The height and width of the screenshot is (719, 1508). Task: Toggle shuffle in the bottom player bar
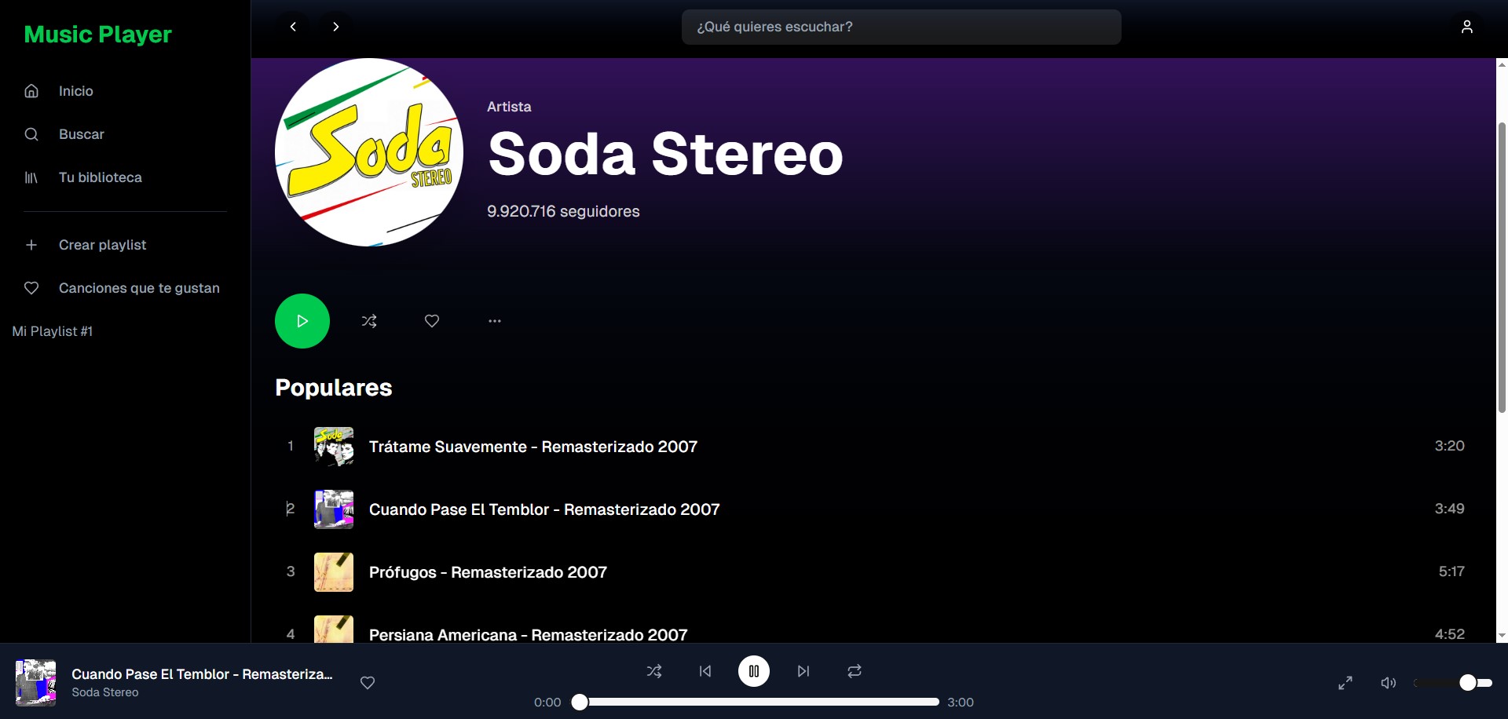(x=654, y=671)
